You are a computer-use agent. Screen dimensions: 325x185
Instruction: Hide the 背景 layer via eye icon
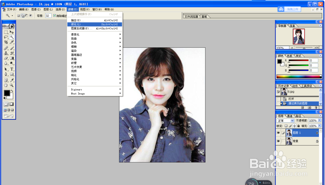point(279,141)
